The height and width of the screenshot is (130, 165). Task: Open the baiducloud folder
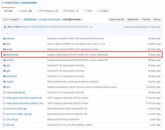click(x=12, y=55)
